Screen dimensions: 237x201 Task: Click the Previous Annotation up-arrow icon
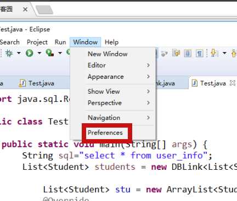[234, 53]
